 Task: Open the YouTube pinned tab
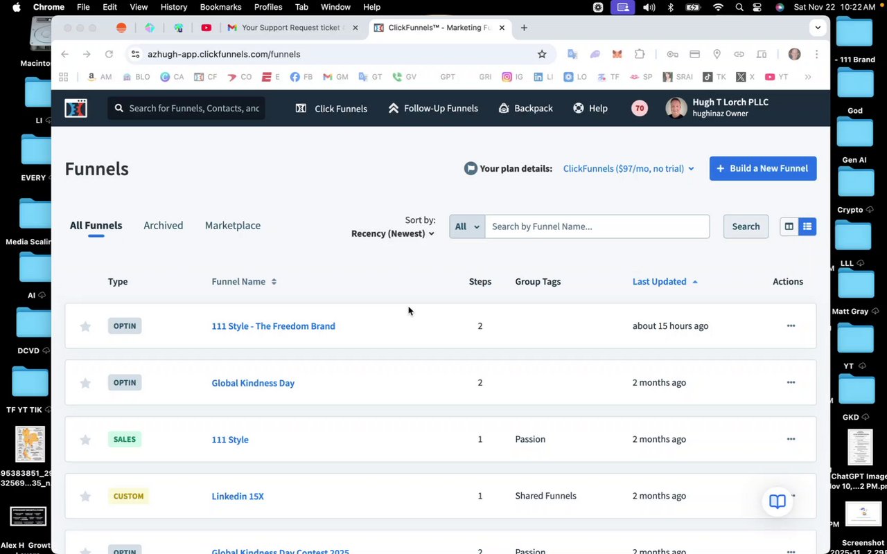click(206, 28)
